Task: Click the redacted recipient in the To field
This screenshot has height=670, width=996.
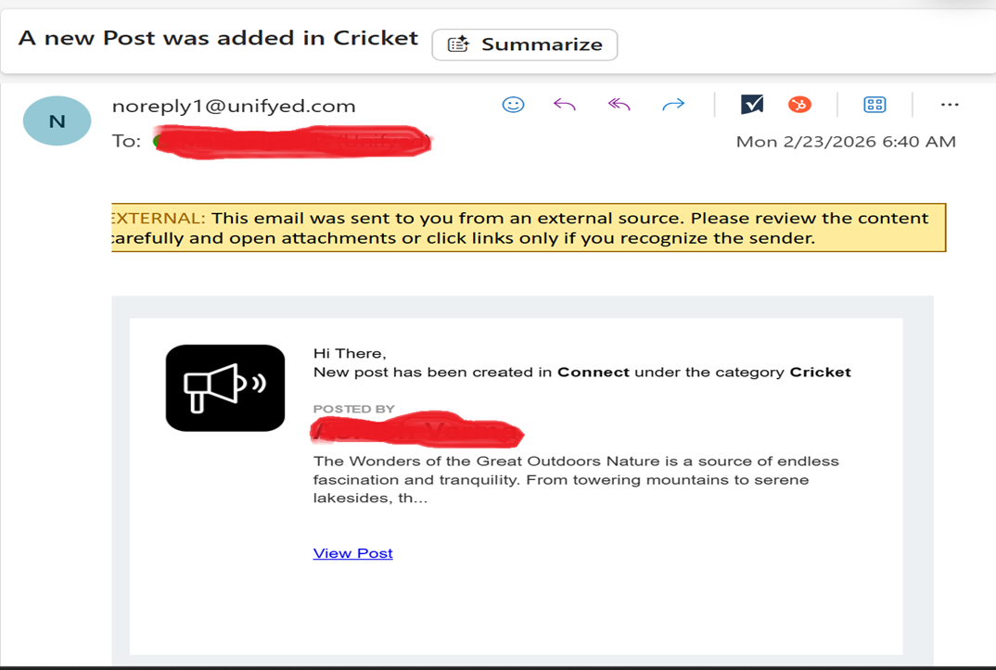Action: tap(292, 143)
